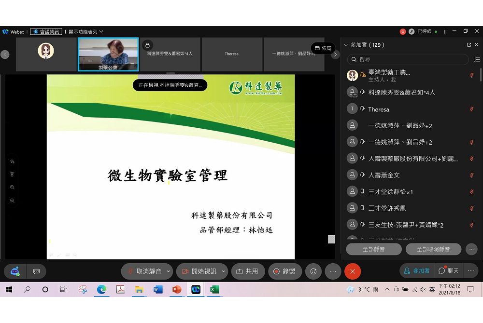Open video options arrow beside 開始視訊
The height and width of the screenshot is (323, 483).
pos(223,271)
